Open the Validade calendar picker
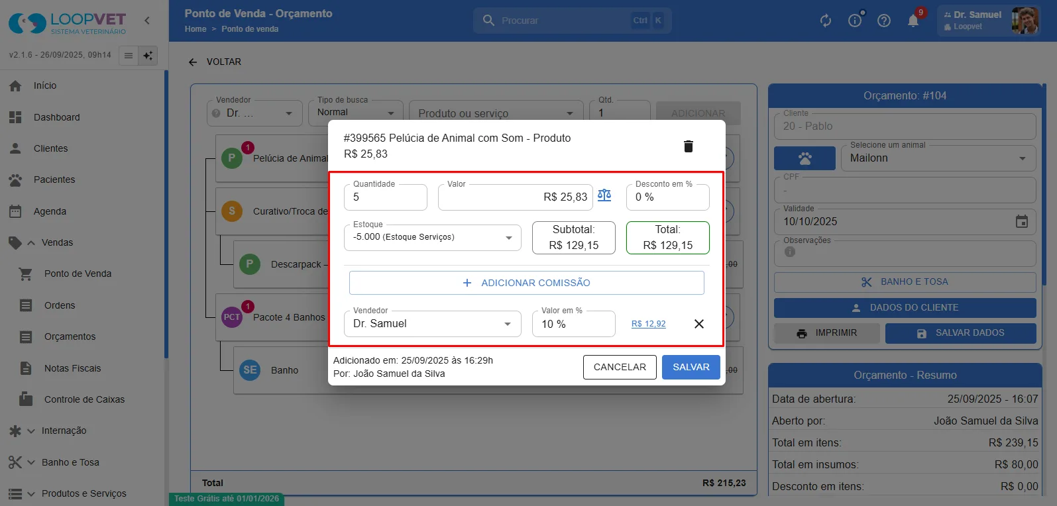The image size is (1057, 506). [x=1022, y=221]
